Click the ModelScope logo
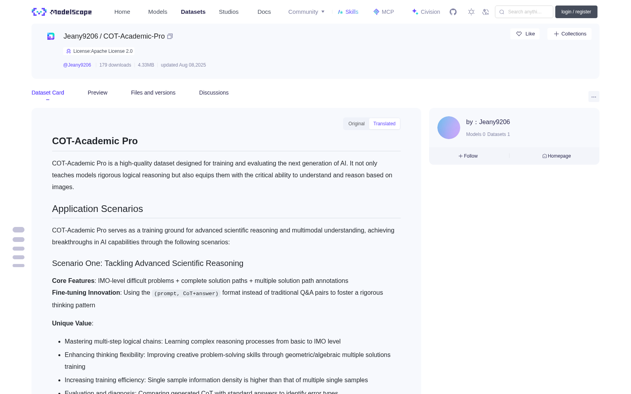This screenshot has width=631, height=394. (62, 12)
